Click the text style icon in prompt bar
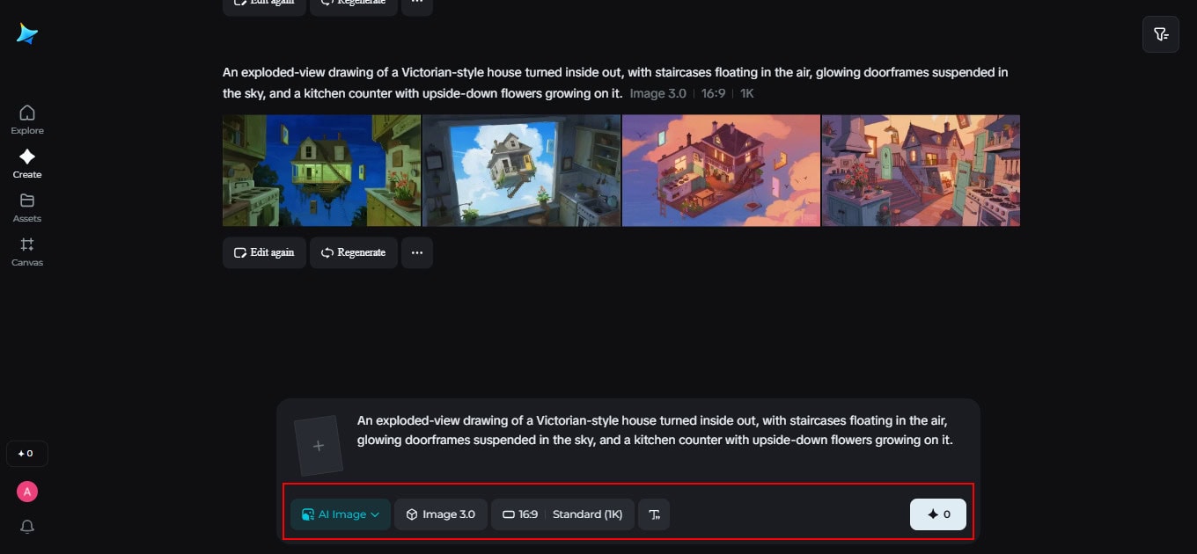The image size is (1197, 554). 654,514
